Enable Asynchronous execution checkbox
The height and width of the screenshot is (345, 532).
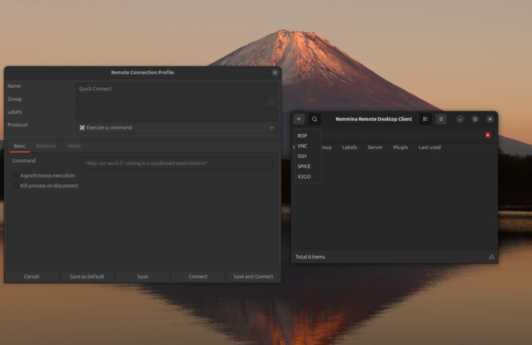pos(16,176)
